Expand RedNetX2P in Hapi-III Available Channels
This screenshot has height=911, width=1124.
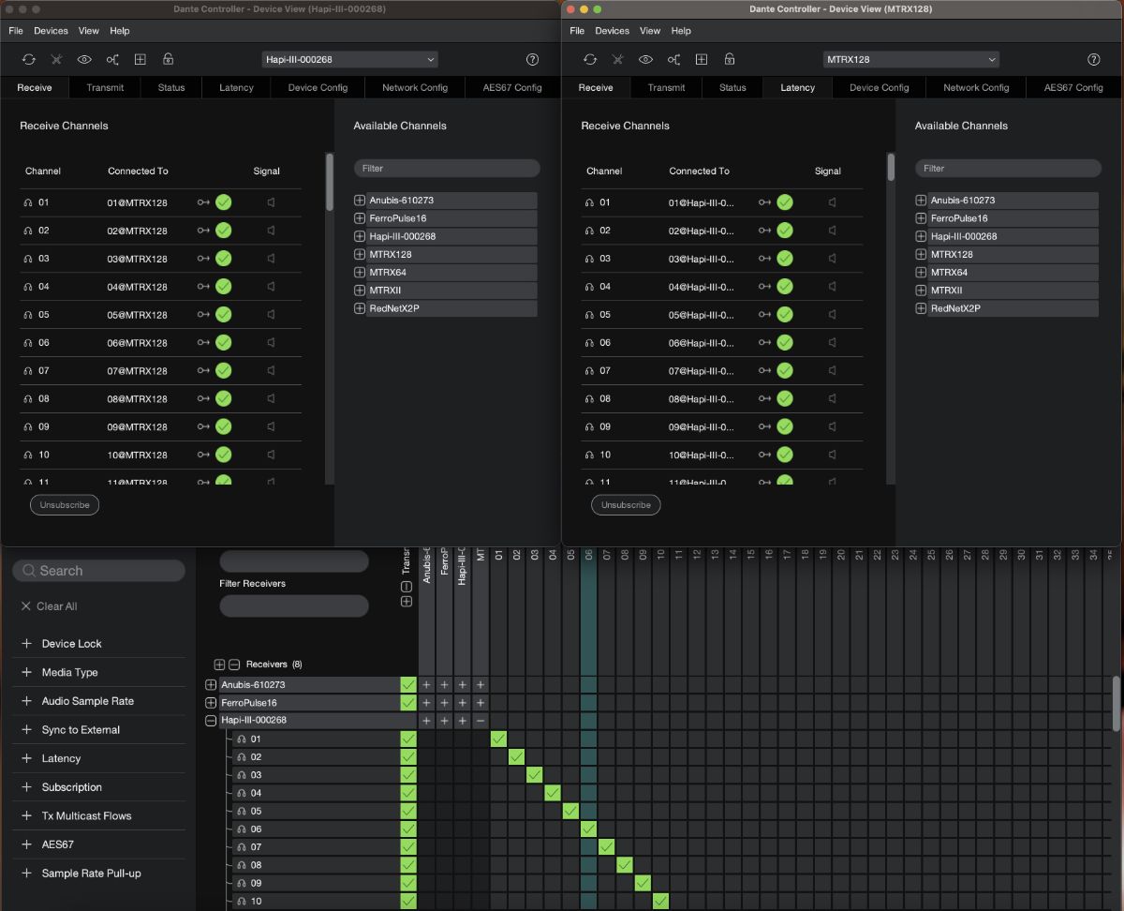tap(360, 308)
